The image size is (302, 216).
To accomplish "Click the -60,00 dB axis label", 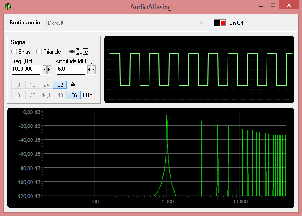I will pos(30,154).
